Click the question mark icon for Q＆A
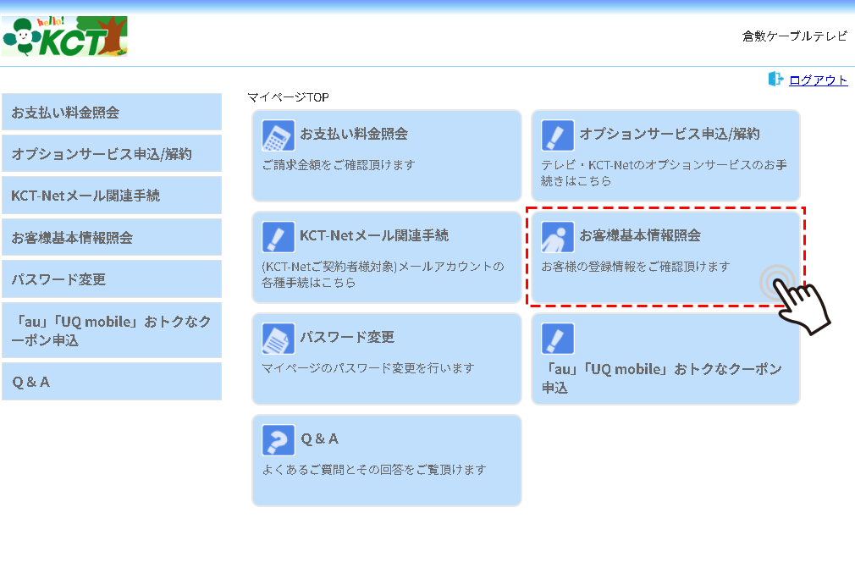The height and width of the screenshot is (579, 855). point(279,440)
